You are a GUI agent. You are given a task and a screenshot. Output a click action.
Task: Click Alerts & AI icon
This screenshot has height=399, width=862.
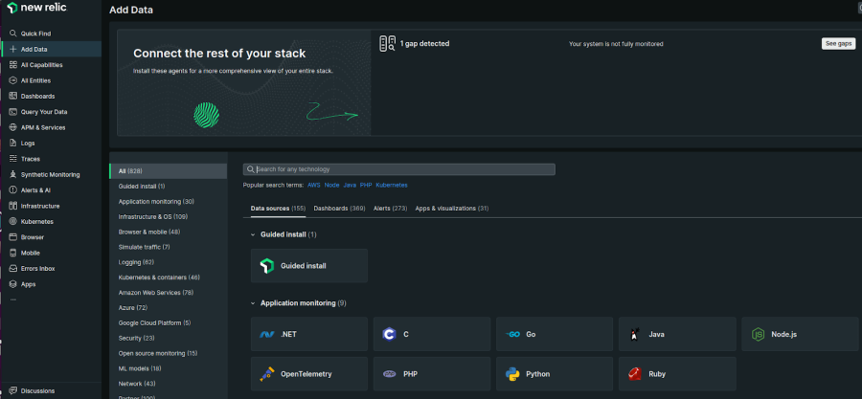pyautogui.click(x=13, y=190)
